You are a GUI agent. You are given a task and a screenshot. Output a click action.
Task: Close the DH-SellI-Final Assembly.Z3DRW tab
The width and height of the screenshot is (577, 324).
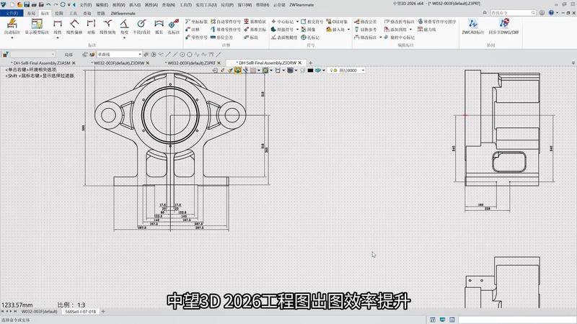pos(299,63)
